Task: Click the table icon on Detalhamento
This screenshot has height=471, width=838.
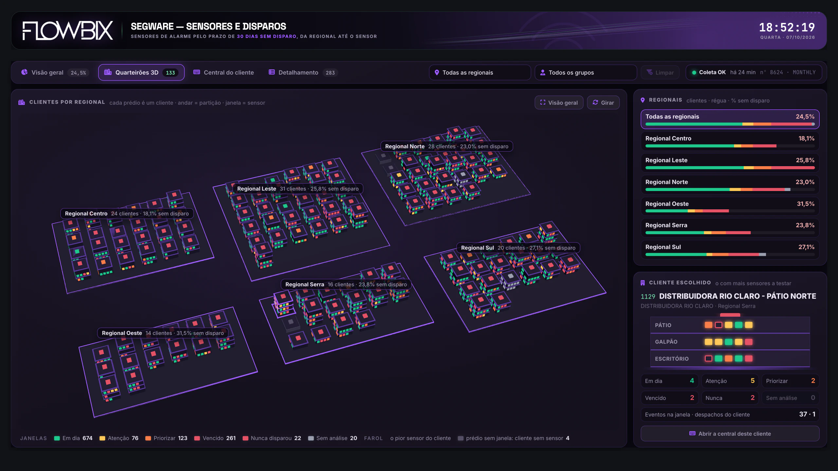Action: [272, 72]
